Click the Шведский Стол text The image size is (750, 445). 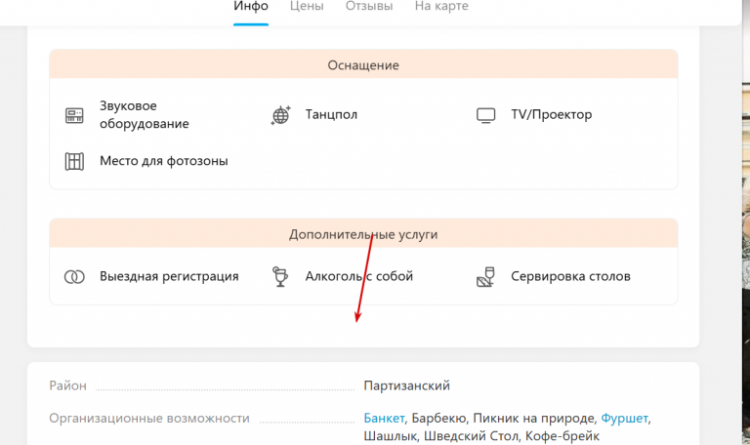point(471,436)
